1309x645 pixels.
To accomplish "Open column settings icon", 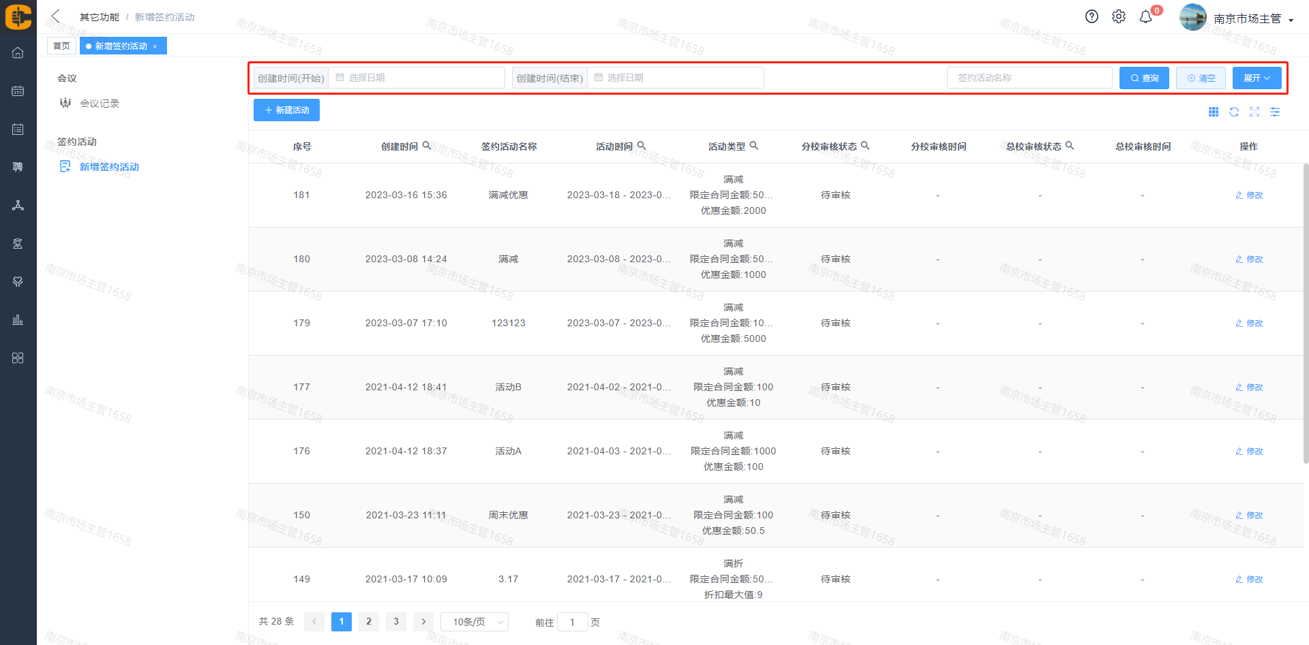I will click(x=1275, y=112).
